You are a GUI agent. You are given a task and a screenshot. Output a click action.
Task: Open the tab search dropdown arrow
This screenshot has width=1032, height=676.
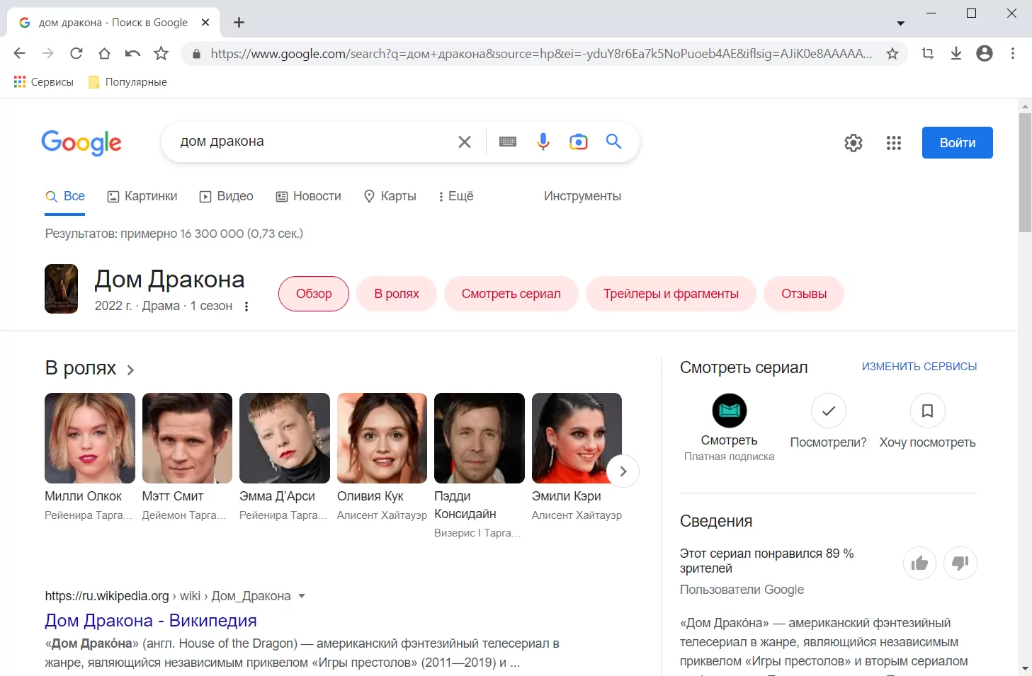[x=901, y=23]
